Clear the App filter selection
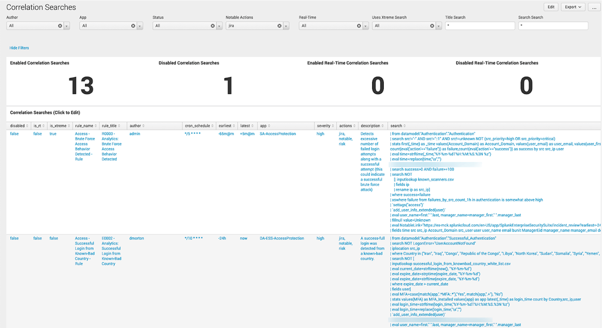Viewport: 602px width, 328px height. pos(133,26)
